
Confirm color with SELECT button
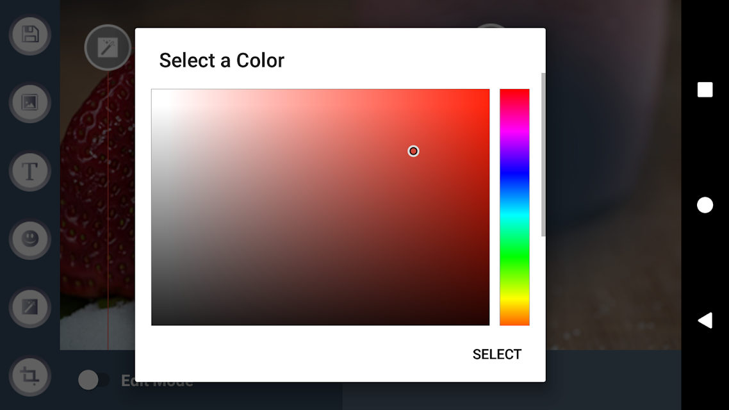click(x=497, y=354)
